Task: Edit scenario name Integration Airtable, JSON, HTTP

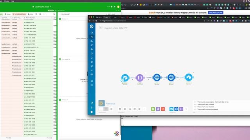Action: pos(116,28)
